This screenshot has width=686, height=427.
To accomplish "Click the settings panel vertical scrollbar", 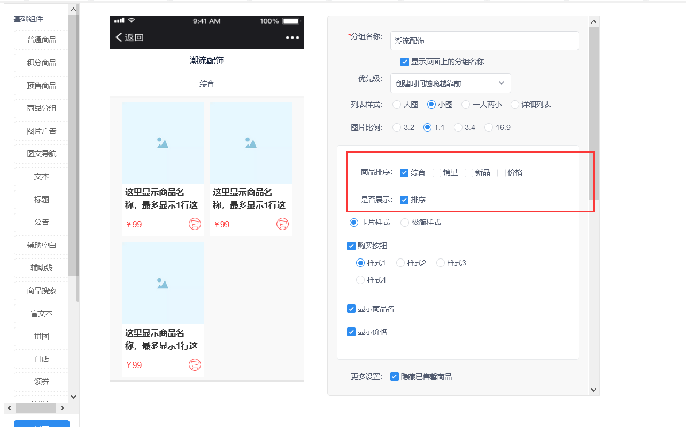I will 593,113.
